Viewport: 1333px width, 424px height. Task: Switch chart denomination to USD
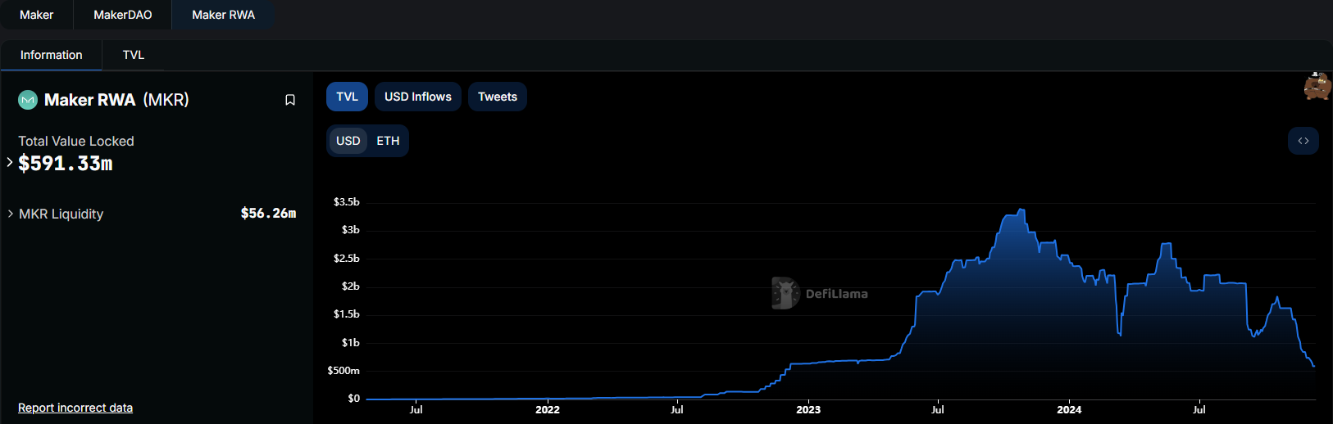[x=348, y=141]
